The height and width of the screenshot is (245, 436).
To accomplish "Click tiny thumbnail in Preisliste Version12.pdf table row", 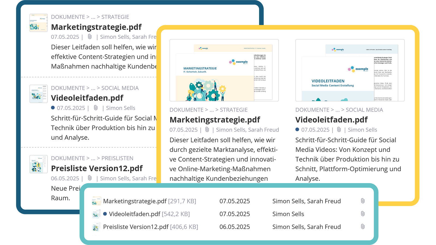I will (96, 227).
